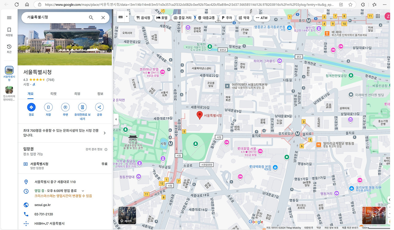Click the 약관 terms link in map footer
The height and width of the screenshot is (230, 394).
[319, 228]
